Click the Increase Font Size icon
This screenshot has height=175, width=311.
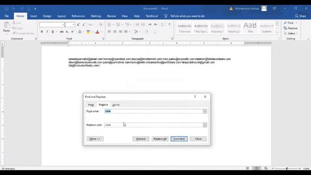[78, 25]
